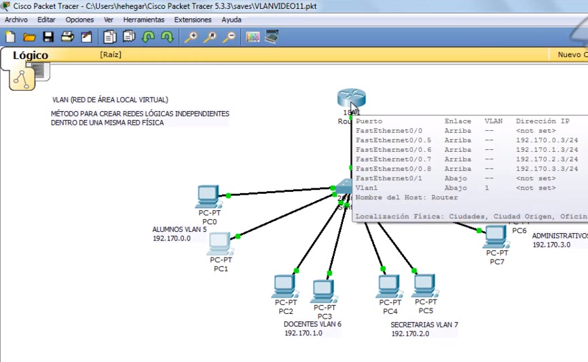Select the PC0 computer icon
Viewport: 588px width, 362px height.
(x=208, y=197)
